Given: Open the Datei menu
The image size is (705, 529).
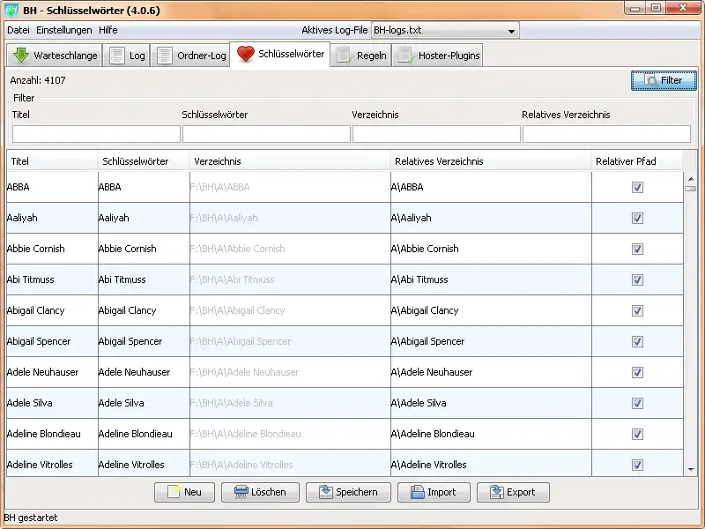Looking at the screenshot, I should tap(19, 30).
